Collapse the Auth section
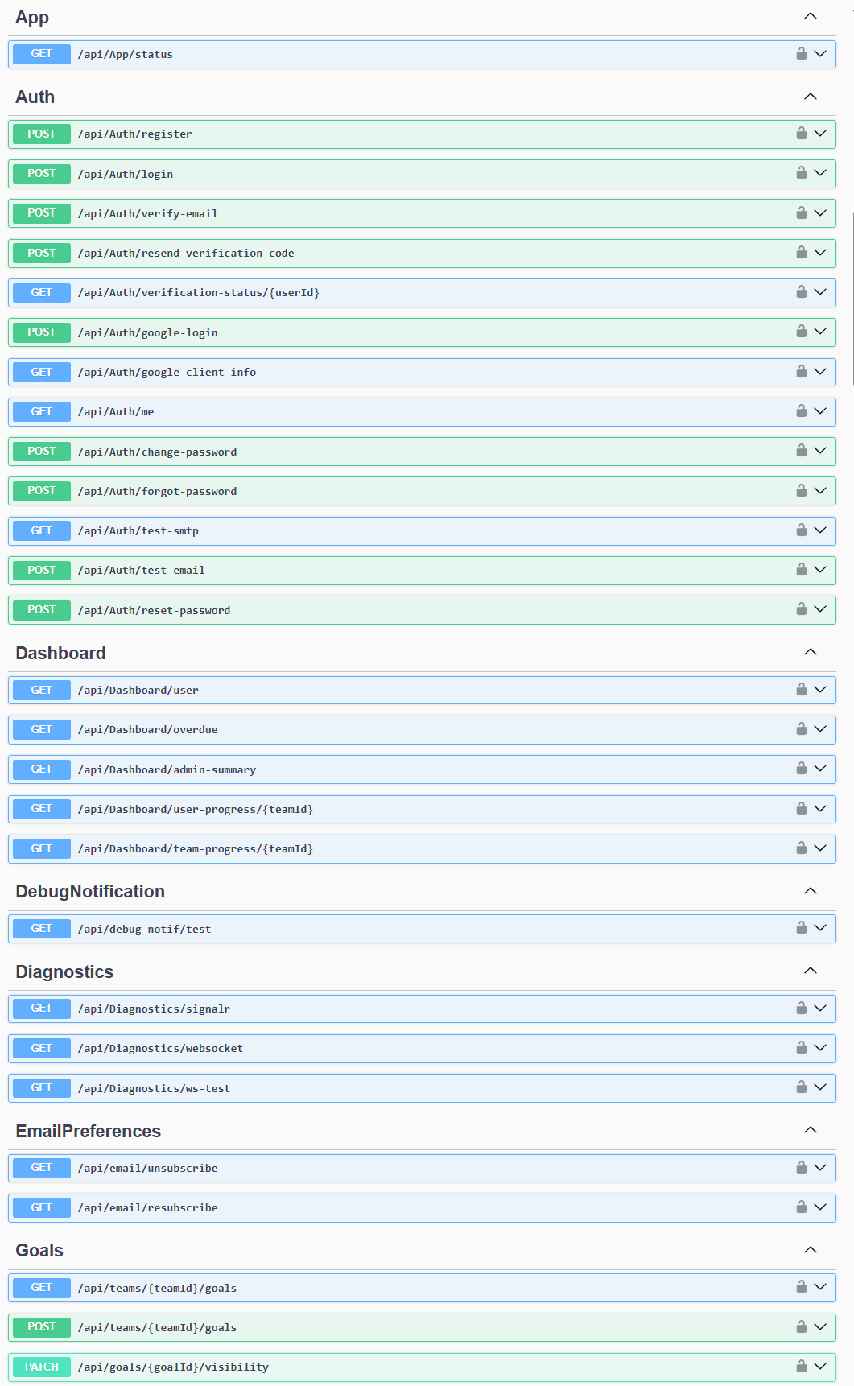 pos(810,97)
